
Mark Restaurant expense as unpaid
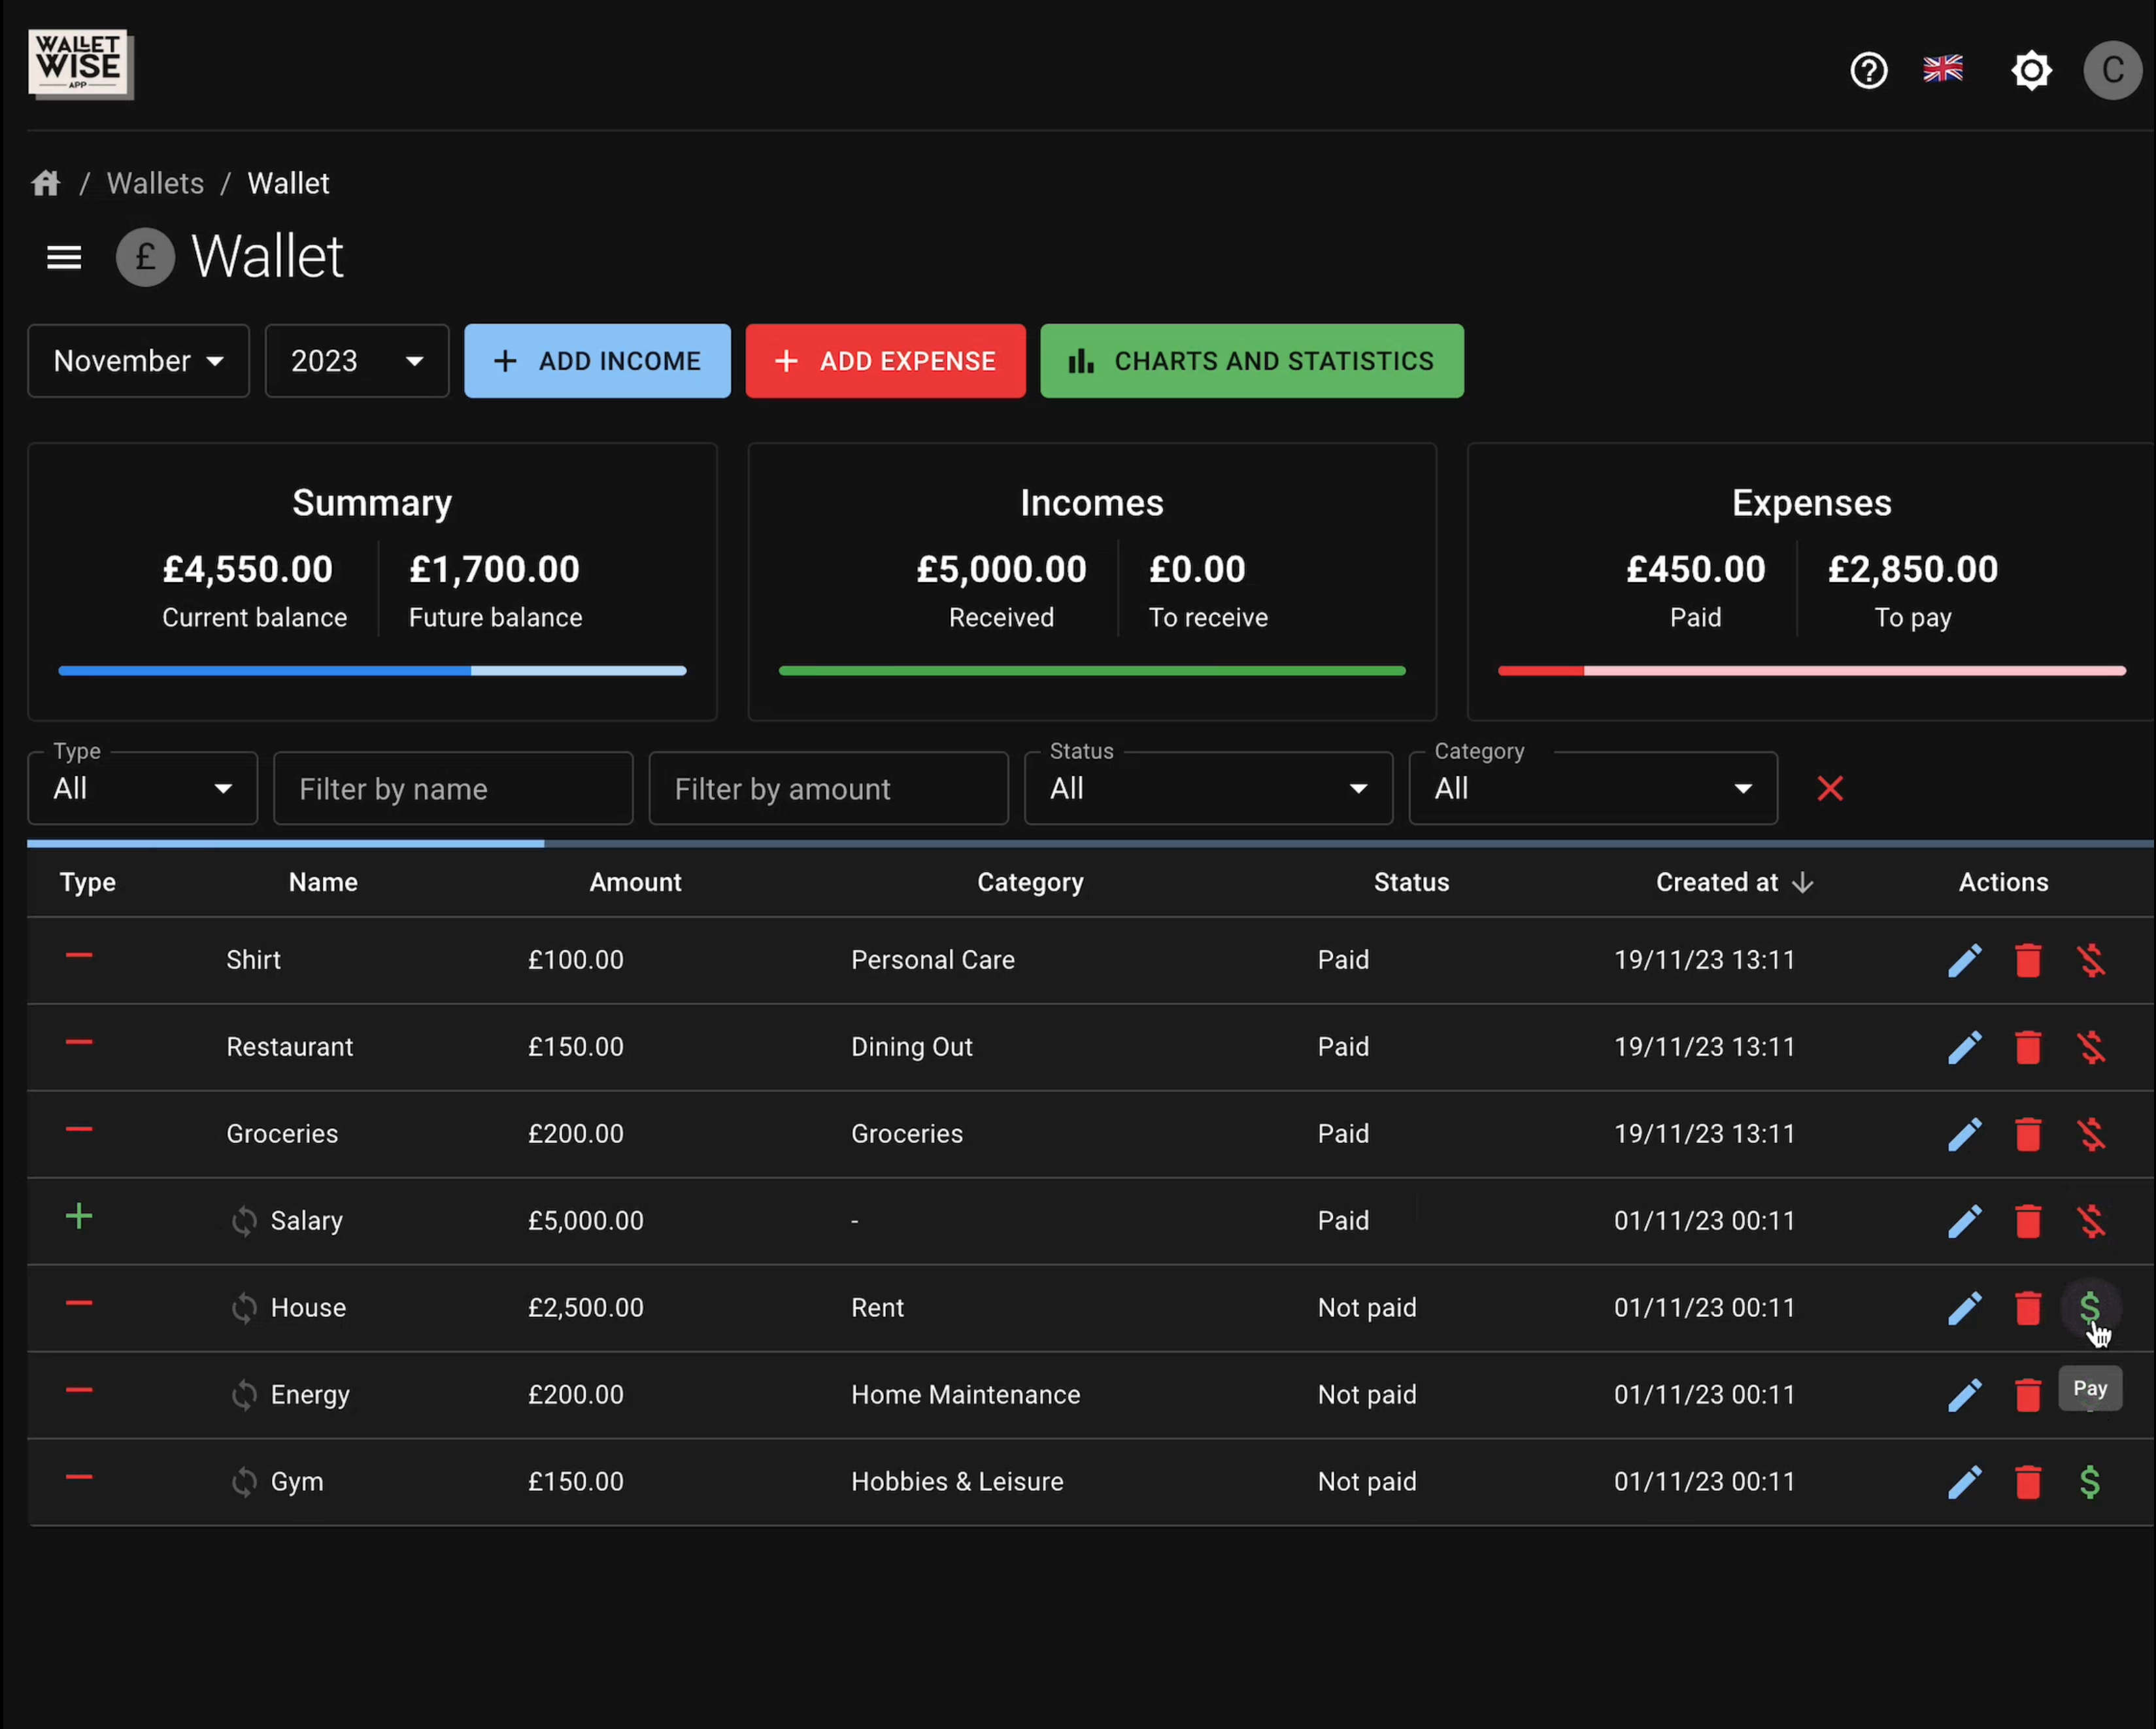[x=2090, y=1048]
